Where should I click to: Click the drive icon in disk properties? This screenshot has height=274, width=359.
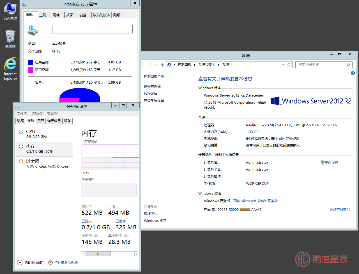pos(33,30)
